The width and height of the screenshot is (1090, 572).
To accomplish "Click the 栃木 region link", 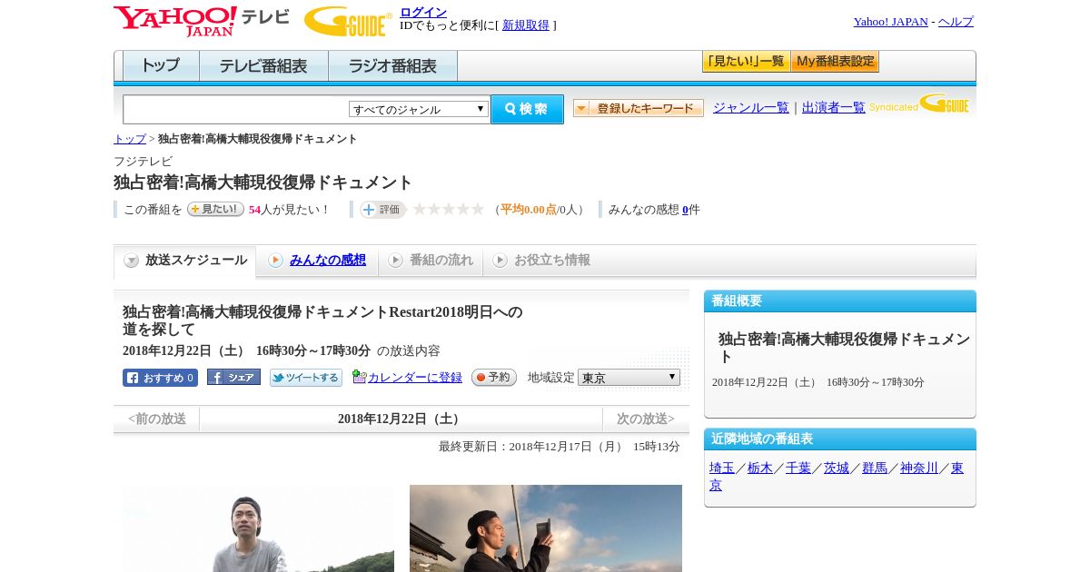I will pos(760,468).
